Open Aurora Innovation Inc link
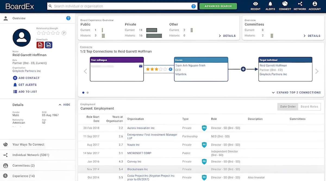Image resolution: width=326 pixels, height=181 pixels. [141, 128]
